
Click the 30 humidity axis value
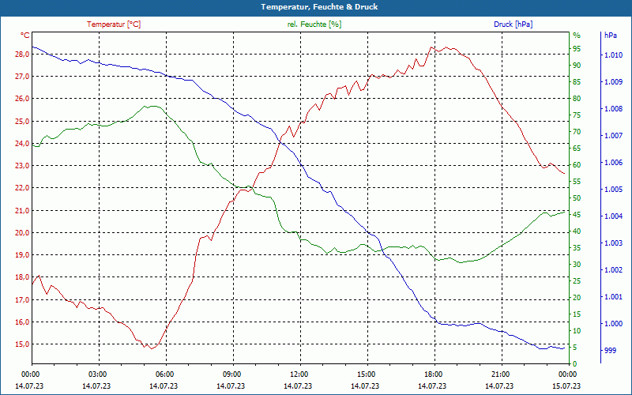click(x=577, y=265)
